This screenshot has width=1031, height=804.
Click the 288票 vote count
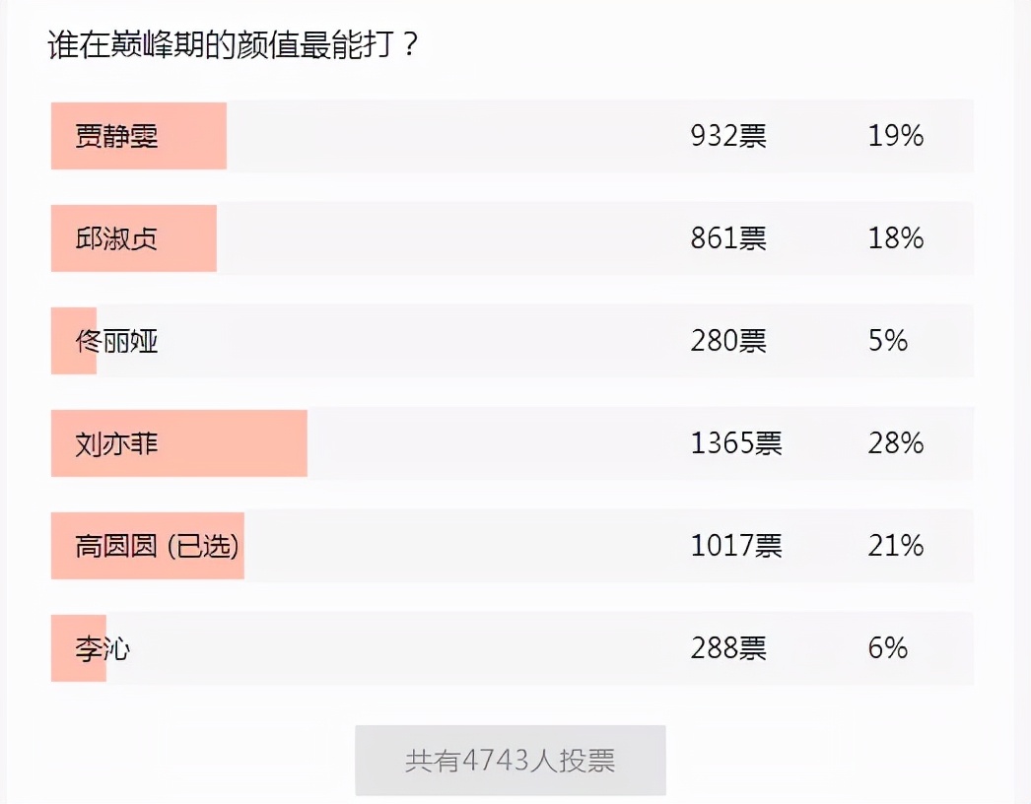(728, 649)
